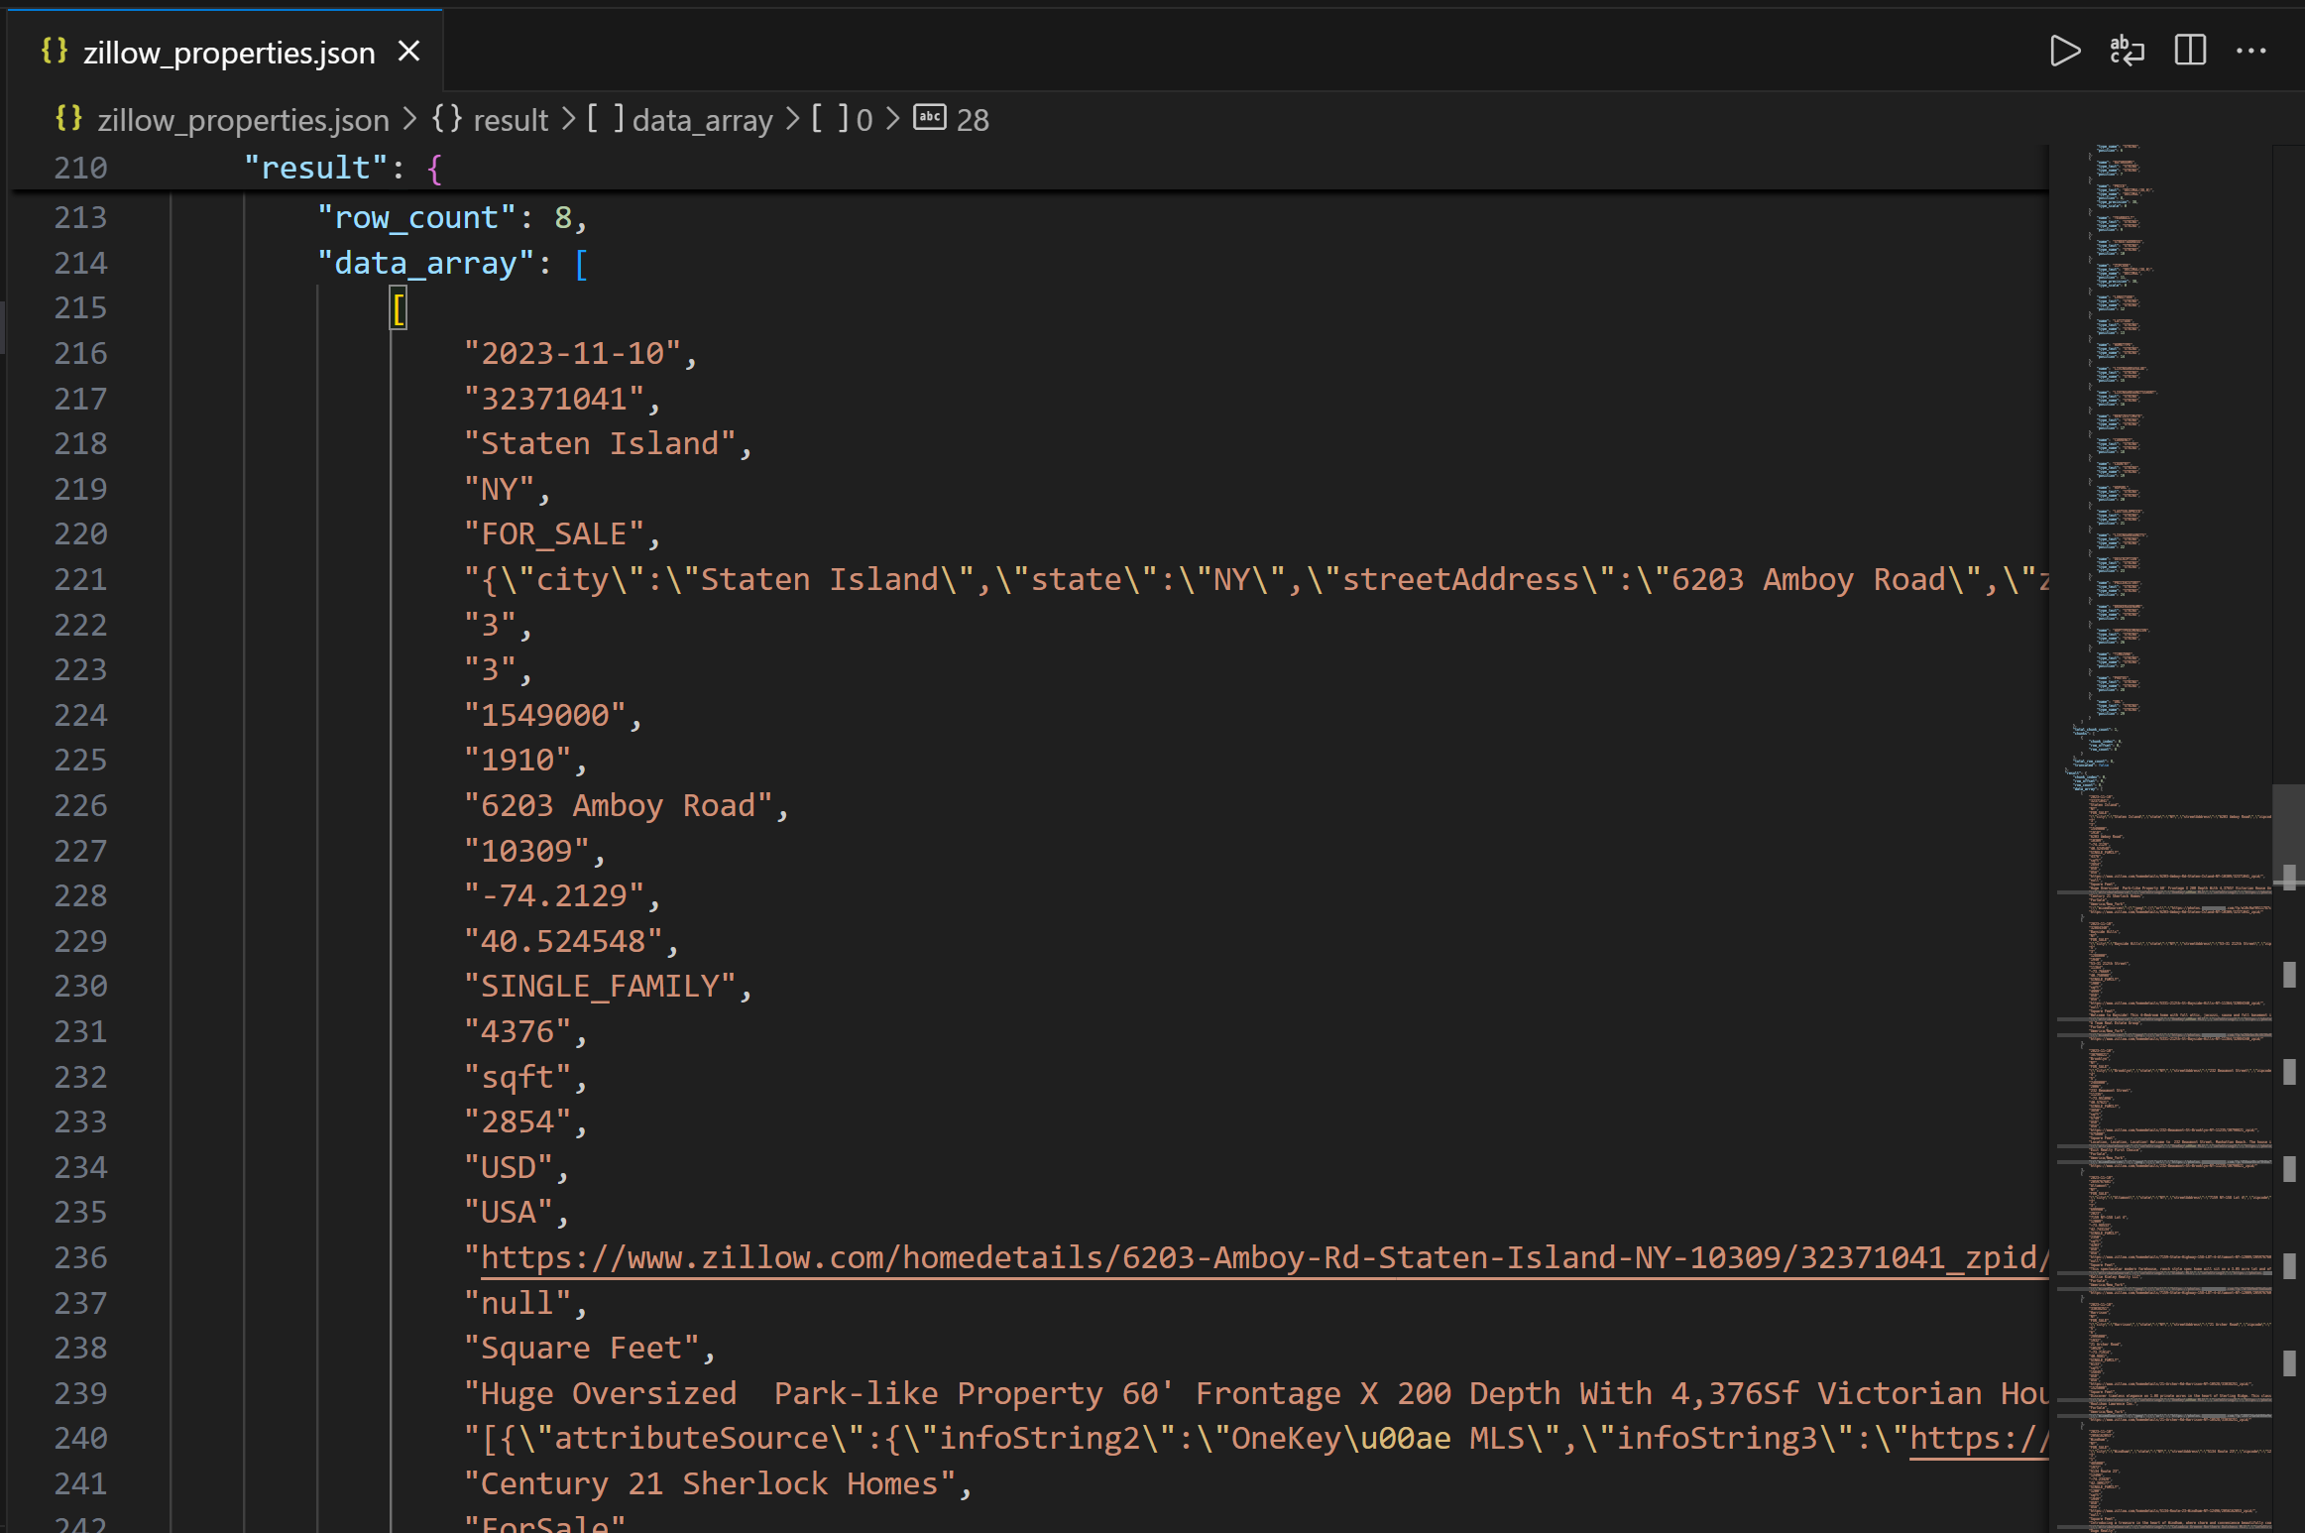2305x1533 pixels.
Task: Toggle word wrap in the editor
Action: tap(2128, 52)
